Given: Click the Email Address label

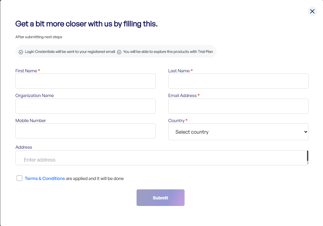Looking at the screenshot, I should pyautogui.click(x=182, y=95).
